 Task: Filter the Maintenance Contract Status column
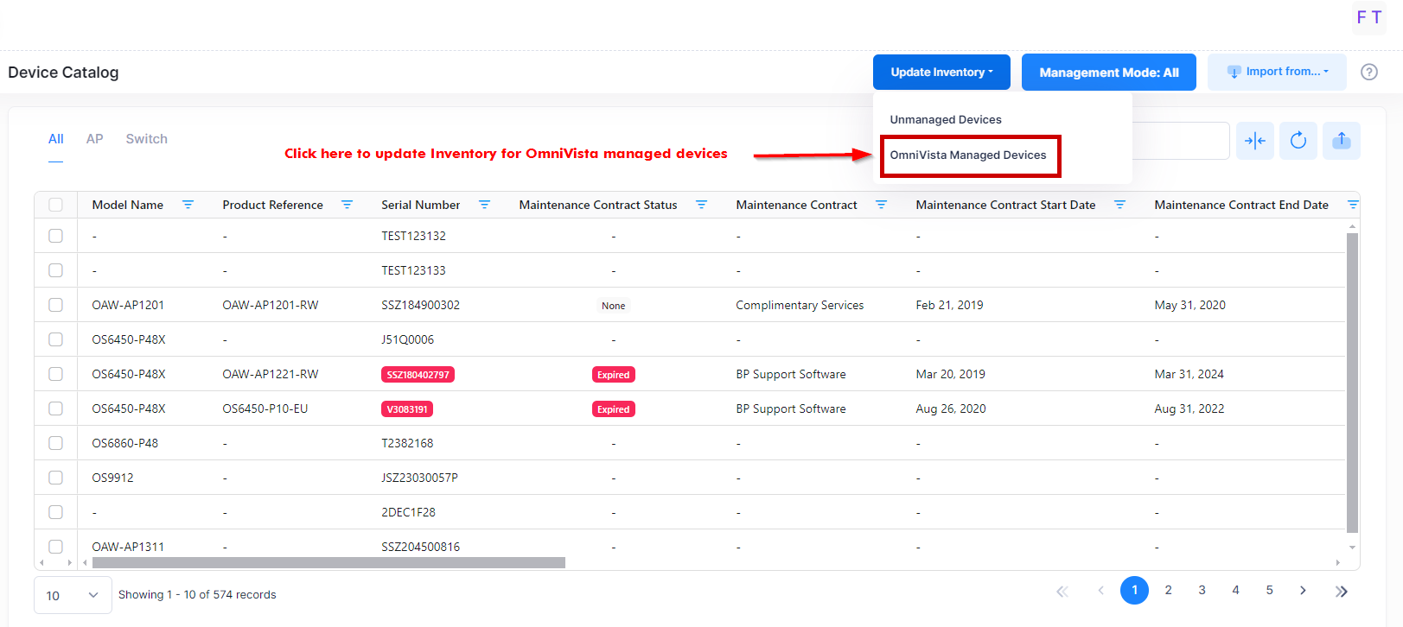(x=701, y=205)
